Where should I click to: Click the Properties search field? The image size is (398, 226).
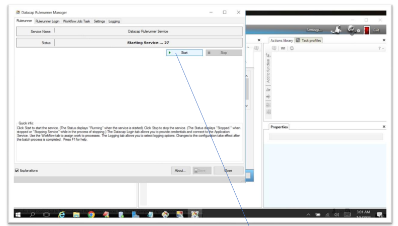click(326, 137)
